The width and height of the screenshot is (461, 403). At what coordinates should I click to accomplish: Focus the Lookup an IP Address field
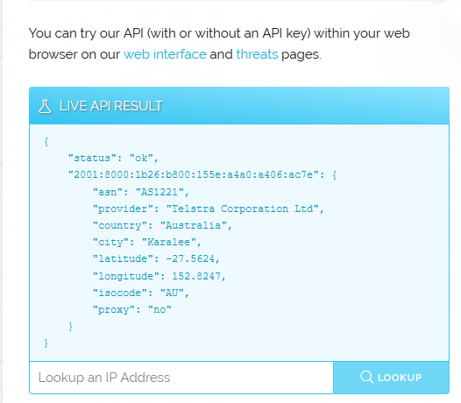[x=181, y=378]
